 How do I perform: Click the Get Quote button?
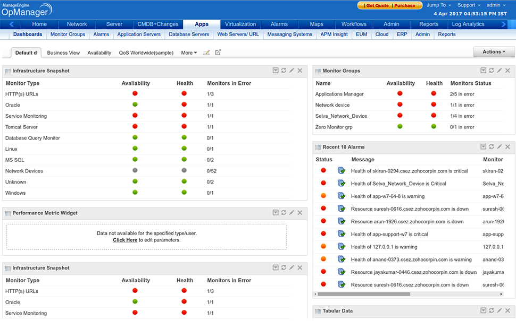[x=377, y=5]
